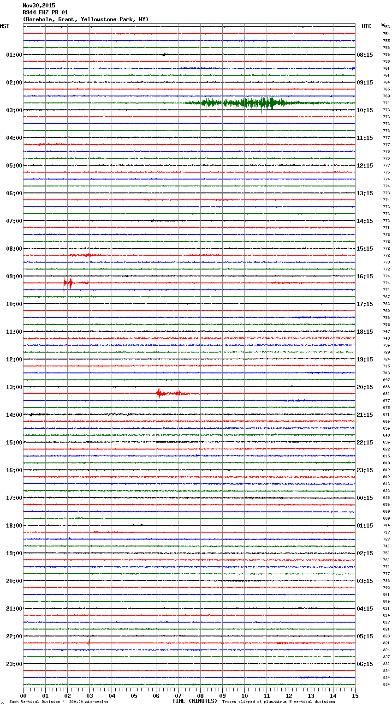This screenshot has height=708, width=392.
Task: Select the 03:00 MST time label
Action: pos(14,110)
